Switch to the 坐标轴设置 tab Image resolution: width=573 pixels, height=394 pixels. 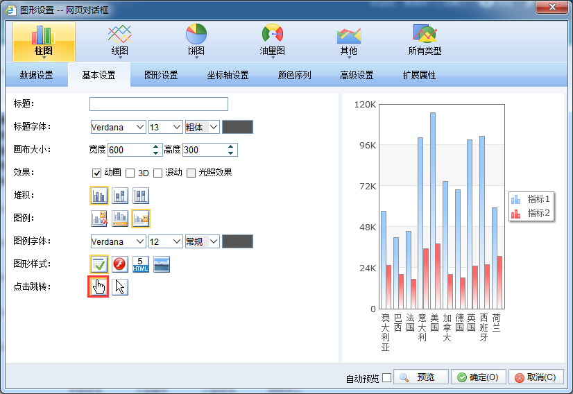coord(228,75)
